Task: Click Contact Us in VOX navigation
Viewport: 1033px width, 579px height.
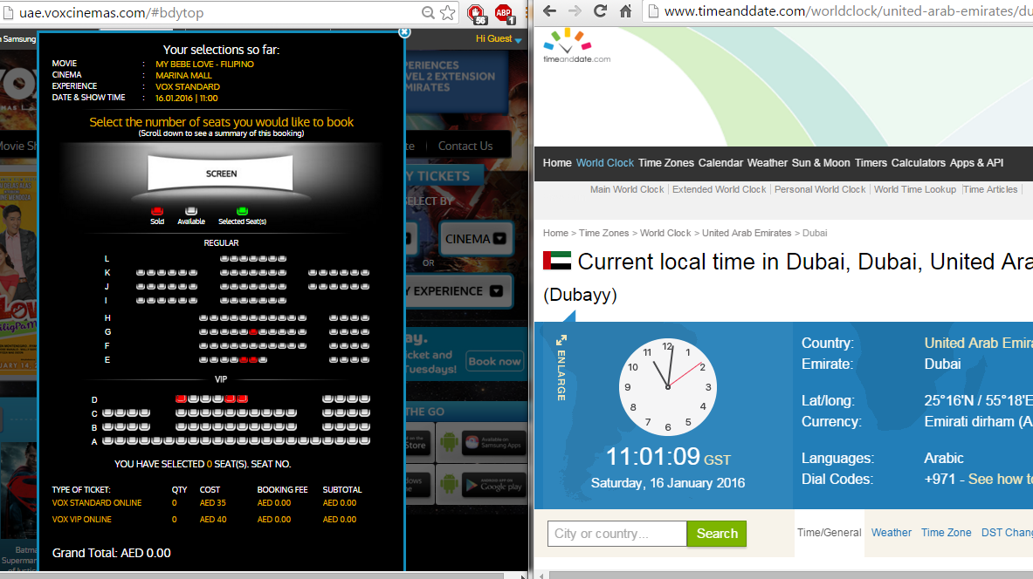Action: 465,146
